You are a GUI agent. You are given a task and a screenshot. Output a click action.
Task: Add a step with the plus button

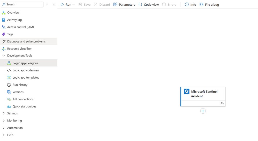(x=203, y=111)
